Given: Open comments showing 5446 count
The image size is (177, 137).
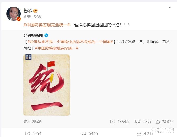Looking at the screenshot, I should [90, 133].
